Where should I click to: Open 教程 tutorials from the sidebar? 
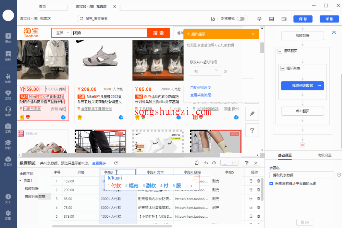[x=8, y=142]
